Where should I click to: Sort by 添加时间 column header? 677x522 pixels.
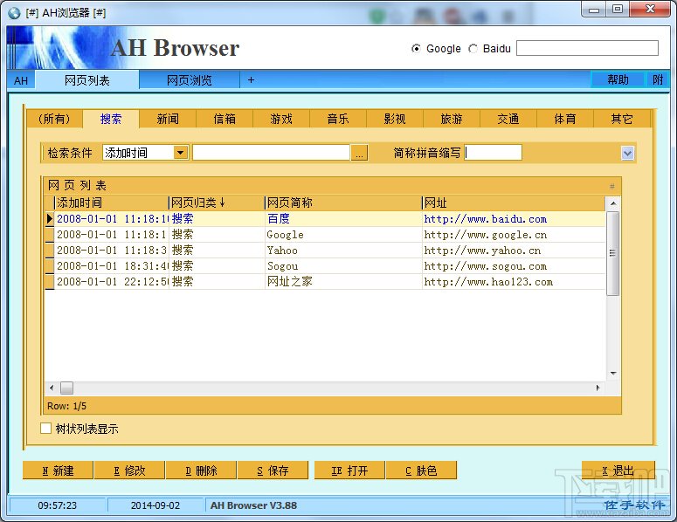point(112,203)
